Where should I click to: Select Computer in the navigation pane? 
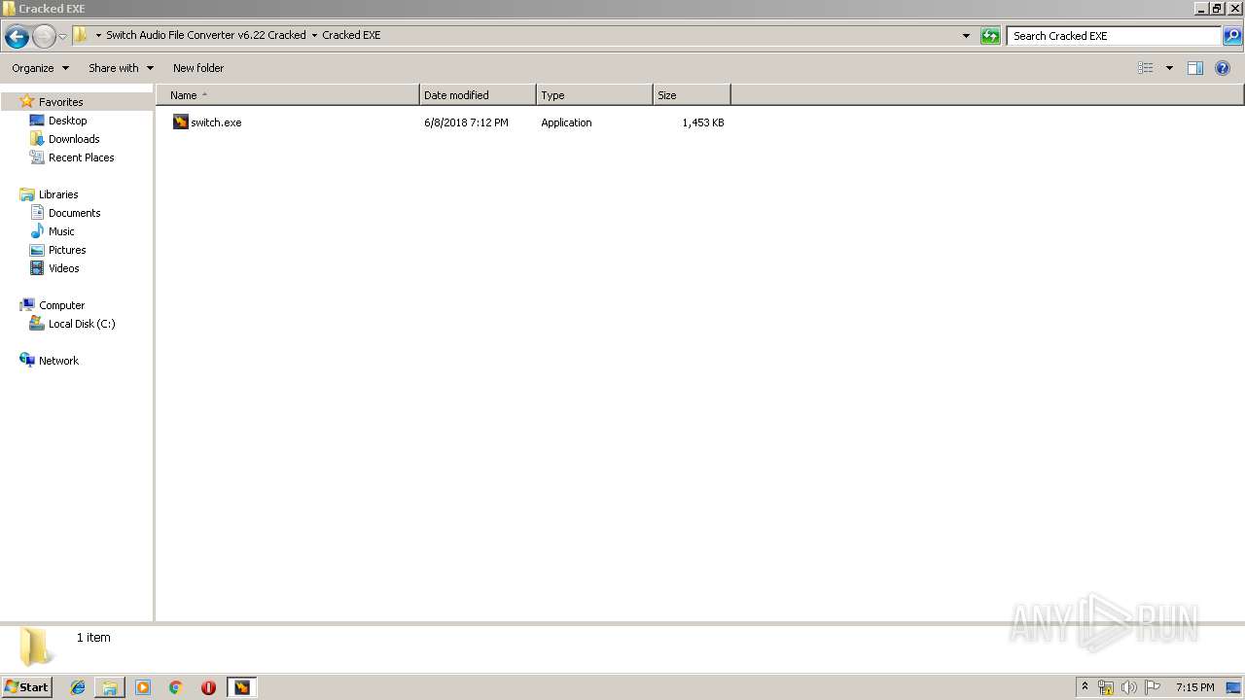[x=61, y=305]
